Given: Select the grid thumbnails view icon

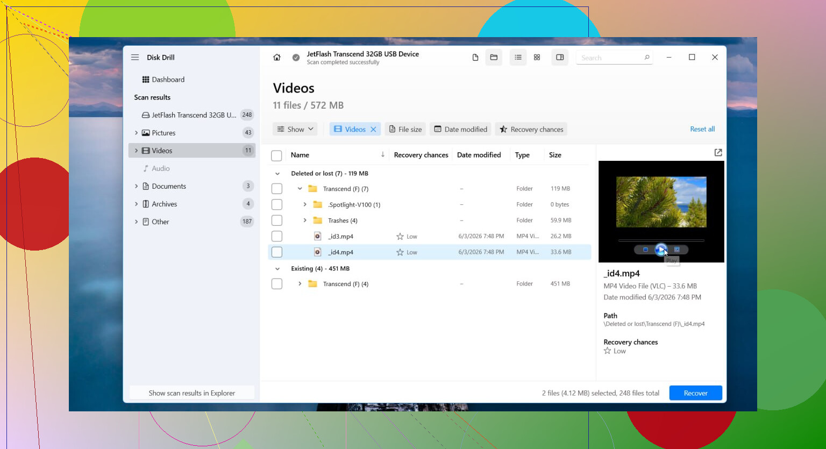Looking at the screenshot, I should (537, 58).
